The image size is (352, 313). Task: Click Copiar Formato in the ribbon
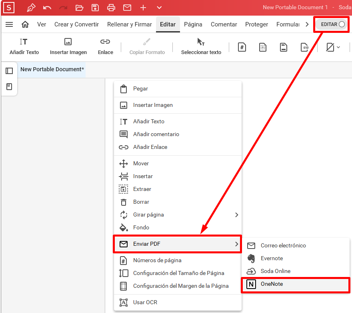pos(147,47)
